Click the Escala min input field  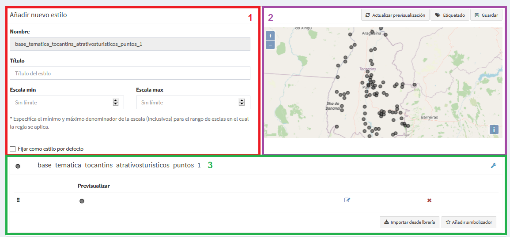67,103
